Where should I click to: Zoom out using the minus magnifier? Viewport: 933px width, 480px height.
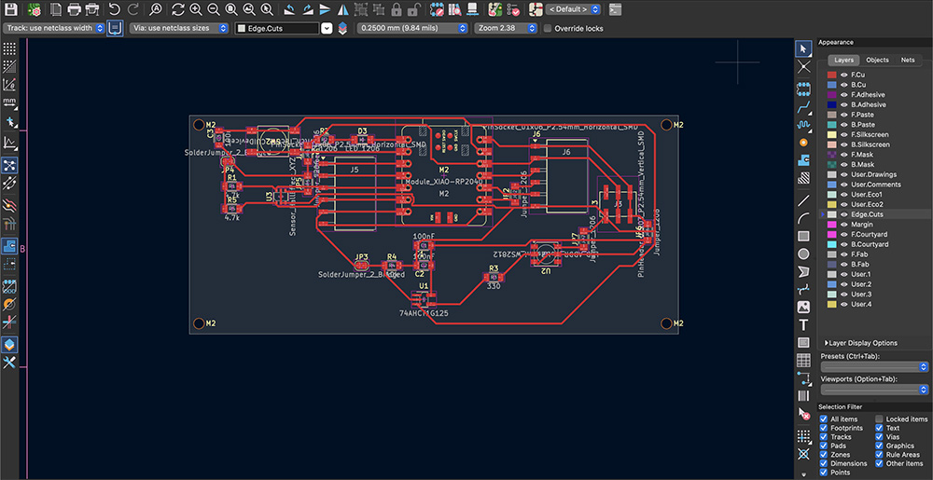[x=214, y=9]
